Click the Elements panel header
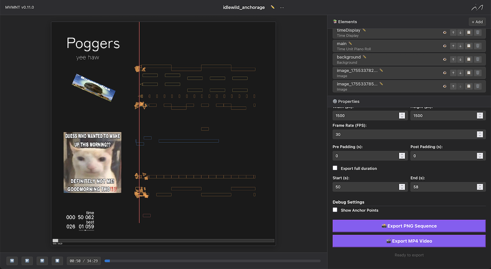This screenshot has width=491, height=269. pyautogui.click(x=409, y=22)
